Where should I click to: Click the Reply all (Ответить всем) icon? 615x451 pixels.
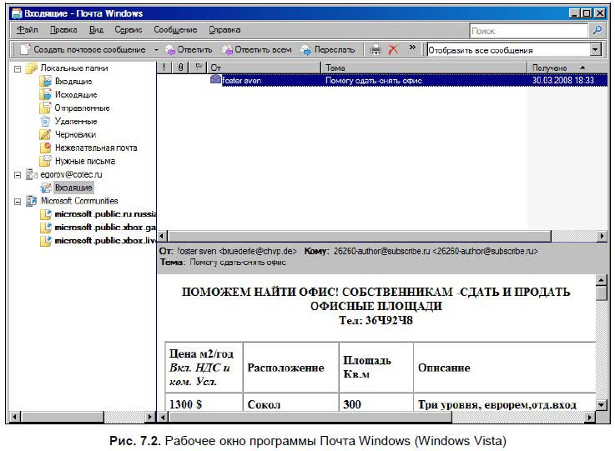click(227, 50)
